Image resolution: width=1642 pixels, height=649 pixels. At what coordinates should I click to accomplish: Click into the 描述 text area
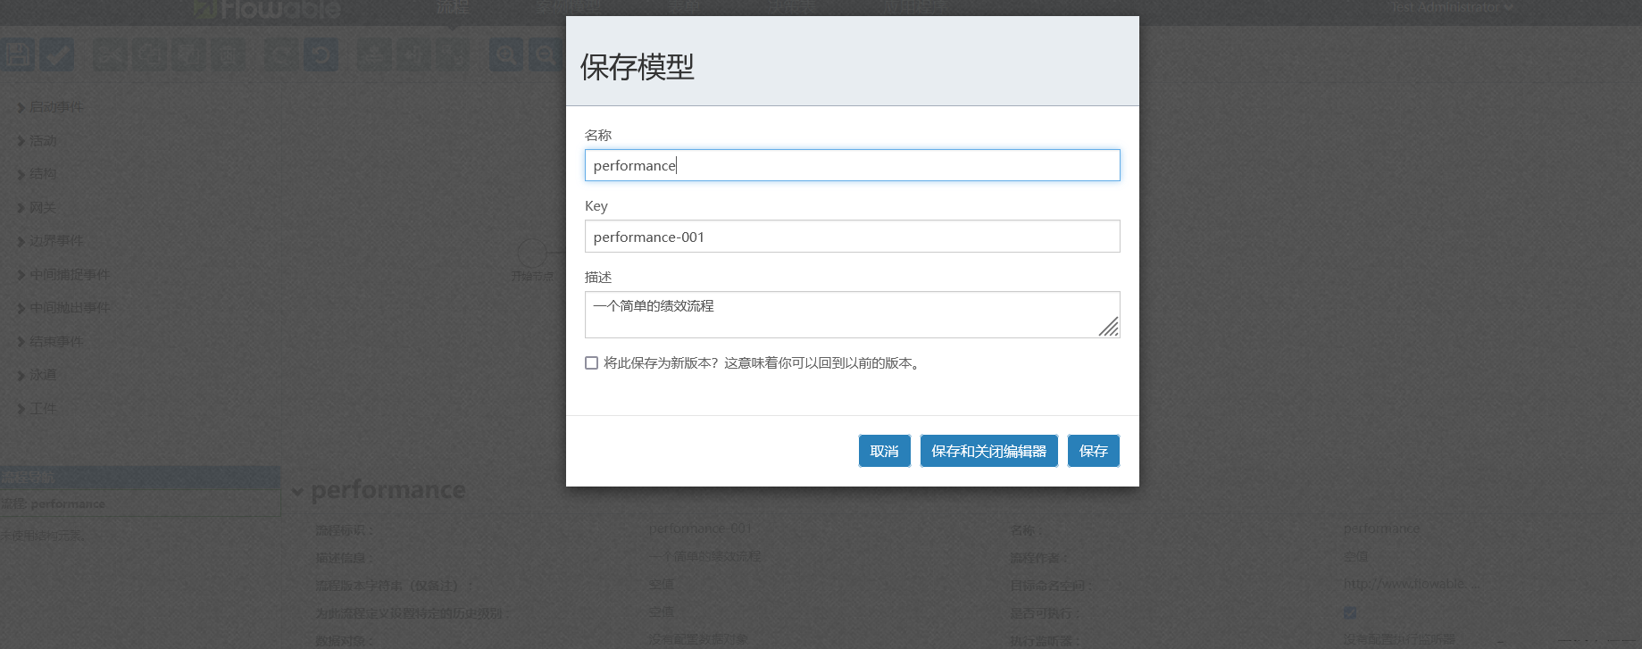[x=853, y=314]
